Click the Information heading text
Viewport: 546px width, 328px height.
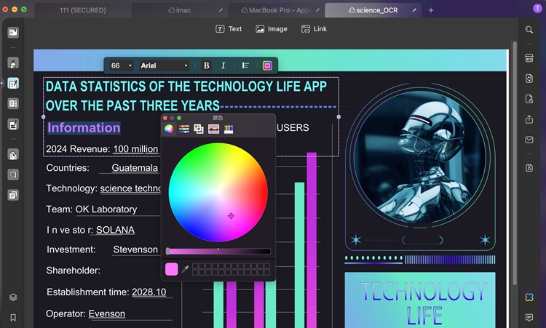point(84,128)
